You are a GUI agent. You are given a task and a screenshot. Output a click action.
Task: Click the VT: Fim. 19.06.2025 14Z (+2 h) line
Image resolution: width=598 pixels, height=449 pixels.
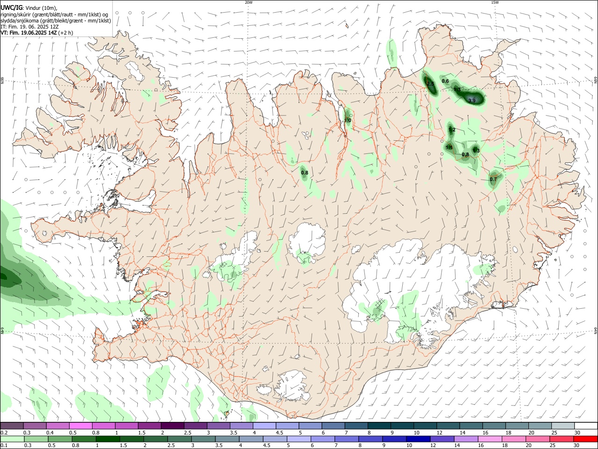[36, 33]
